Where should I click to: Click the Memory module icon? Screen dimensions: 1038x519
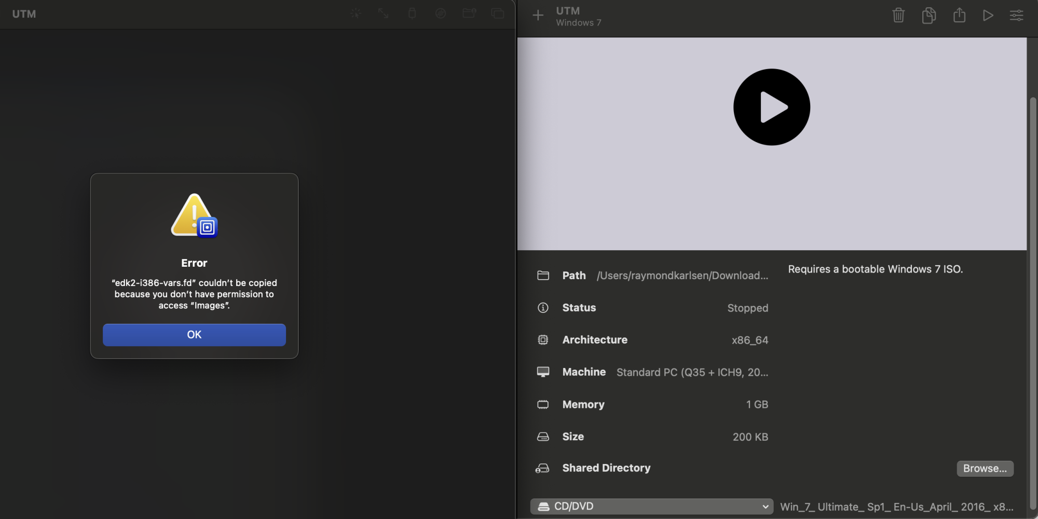(x=543, y=404)
